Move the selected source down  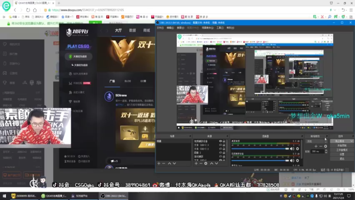(x=217, y=163)
